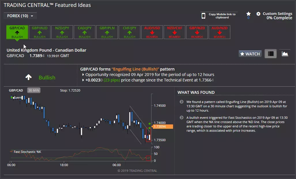The width and height of the screenshot is (296, 179).
Task: Switch to list view icon
Action: 271,54
